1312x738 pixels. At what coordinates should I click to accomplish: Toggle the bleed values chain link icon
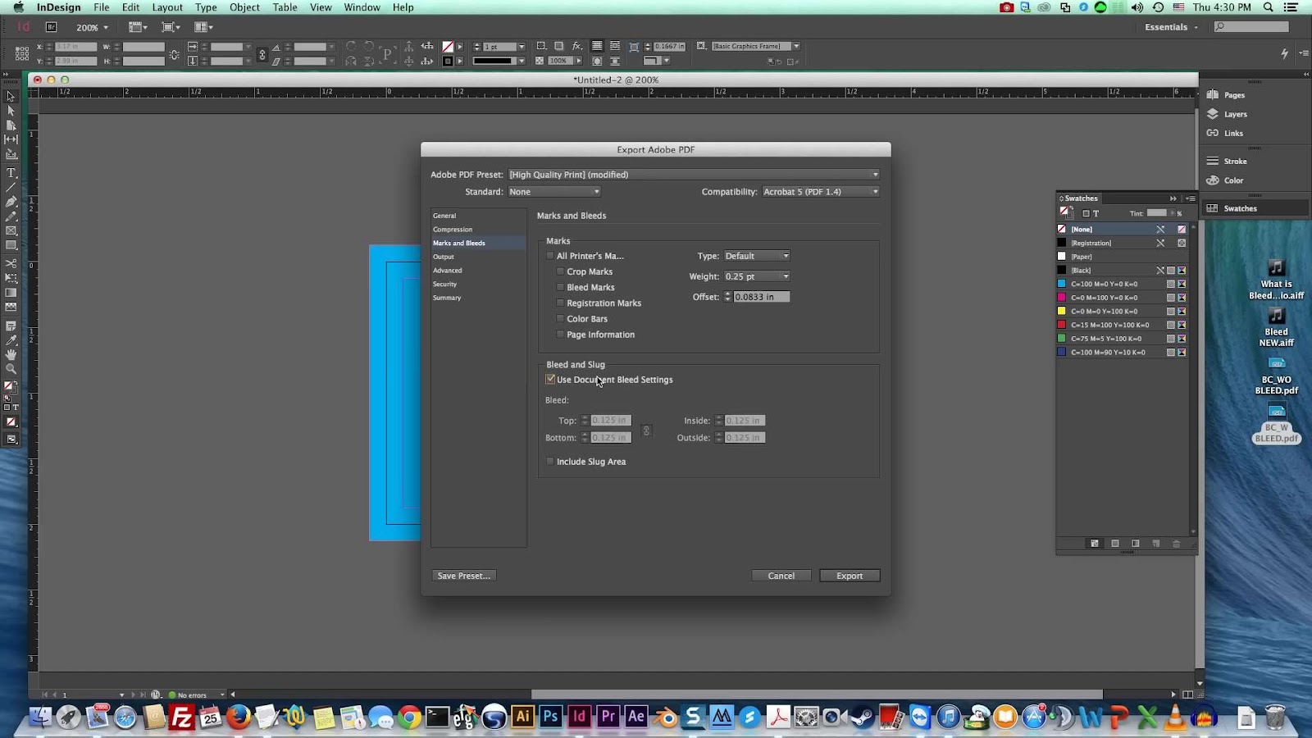coord(646,430)
